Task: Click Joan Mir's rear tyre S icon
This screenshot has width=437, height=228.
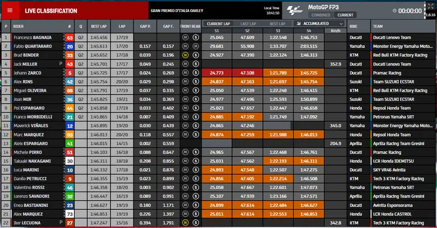Action: [195, 99]
